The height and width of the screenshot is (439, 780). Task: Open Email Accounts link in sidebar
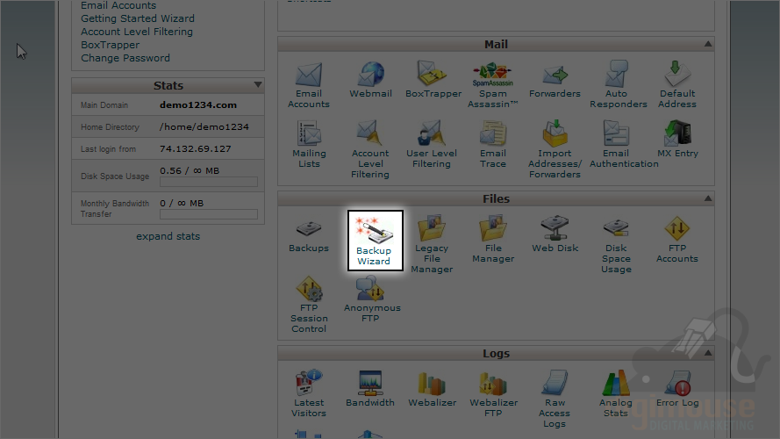tap(118, 5)
